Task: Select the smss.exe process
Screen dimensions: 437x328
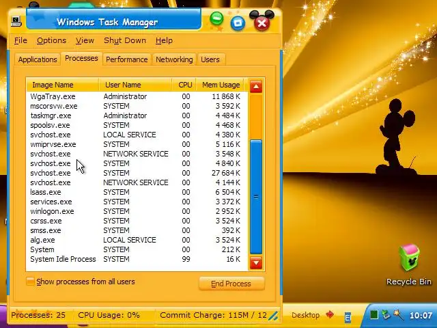Action: pos(137,230)
